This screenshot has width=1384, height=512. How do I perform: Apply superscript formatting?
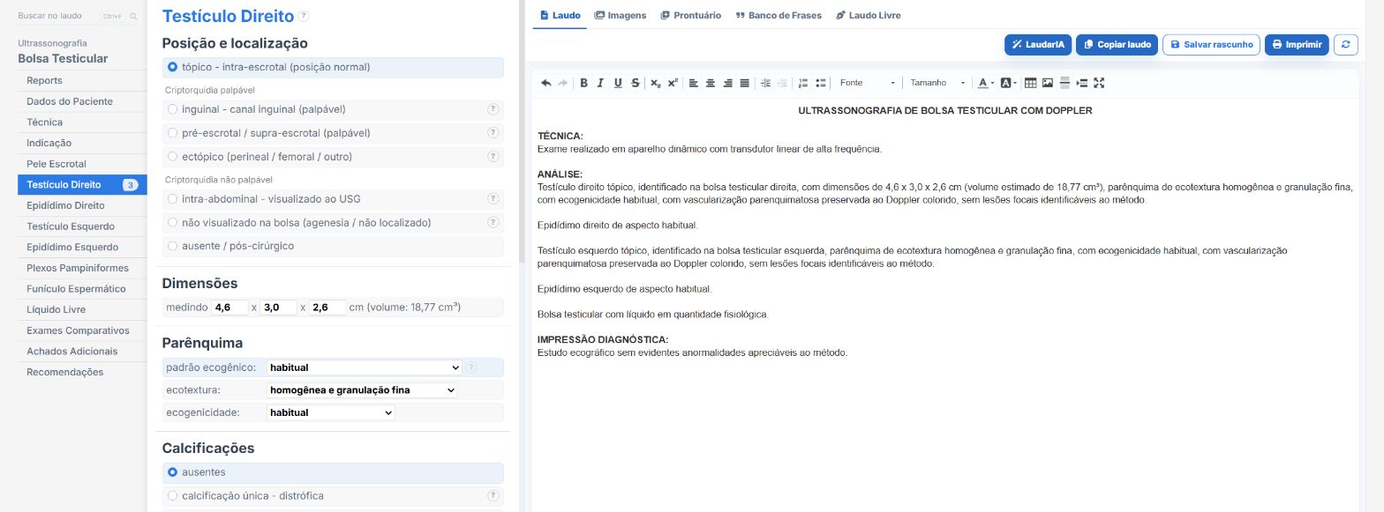pyautogui.click(x=673, y=83)
